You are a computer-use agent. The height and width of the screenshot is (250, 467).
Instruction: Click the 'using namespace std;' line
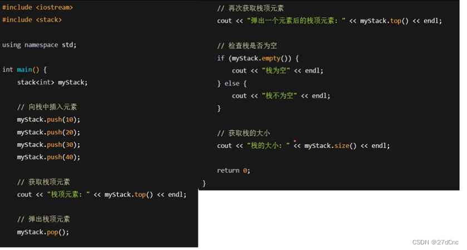pyautogui.click(x=40, y=45)
